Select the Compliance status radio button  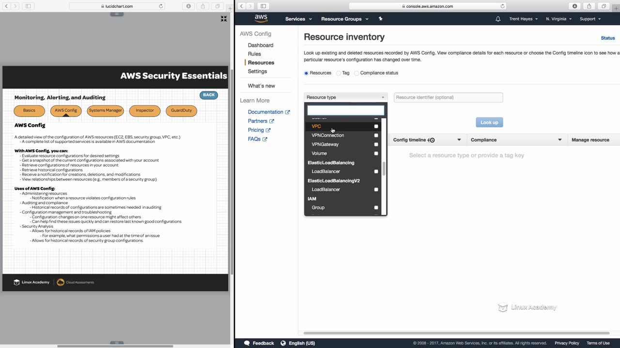tap(356, 73)
